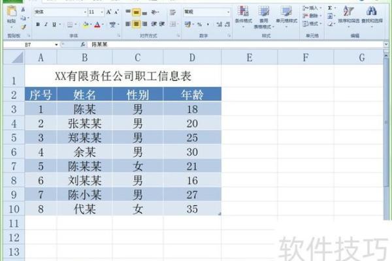Click the Clear eraser icon
Screen dimensions: 392x261
click(x=330, y=24)
